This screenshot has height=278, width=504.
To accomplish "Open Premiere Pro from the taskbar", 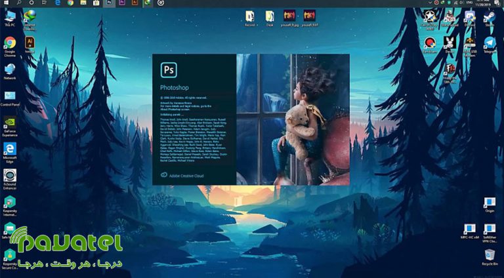I will point(122,3).
